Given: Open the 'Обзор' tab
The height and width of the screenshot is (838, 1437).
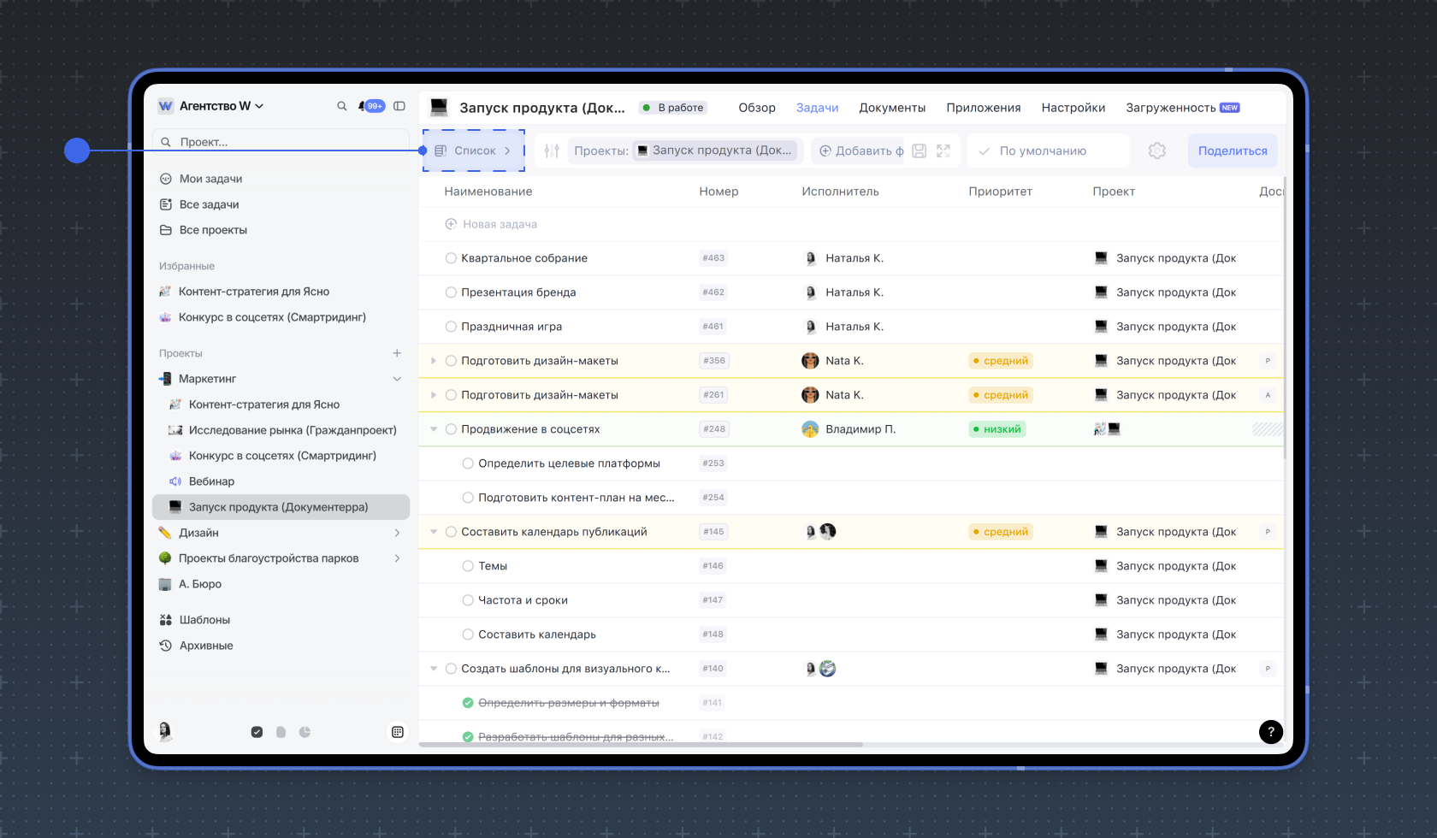Looking at the screenshot, I should tap(757, 108).
